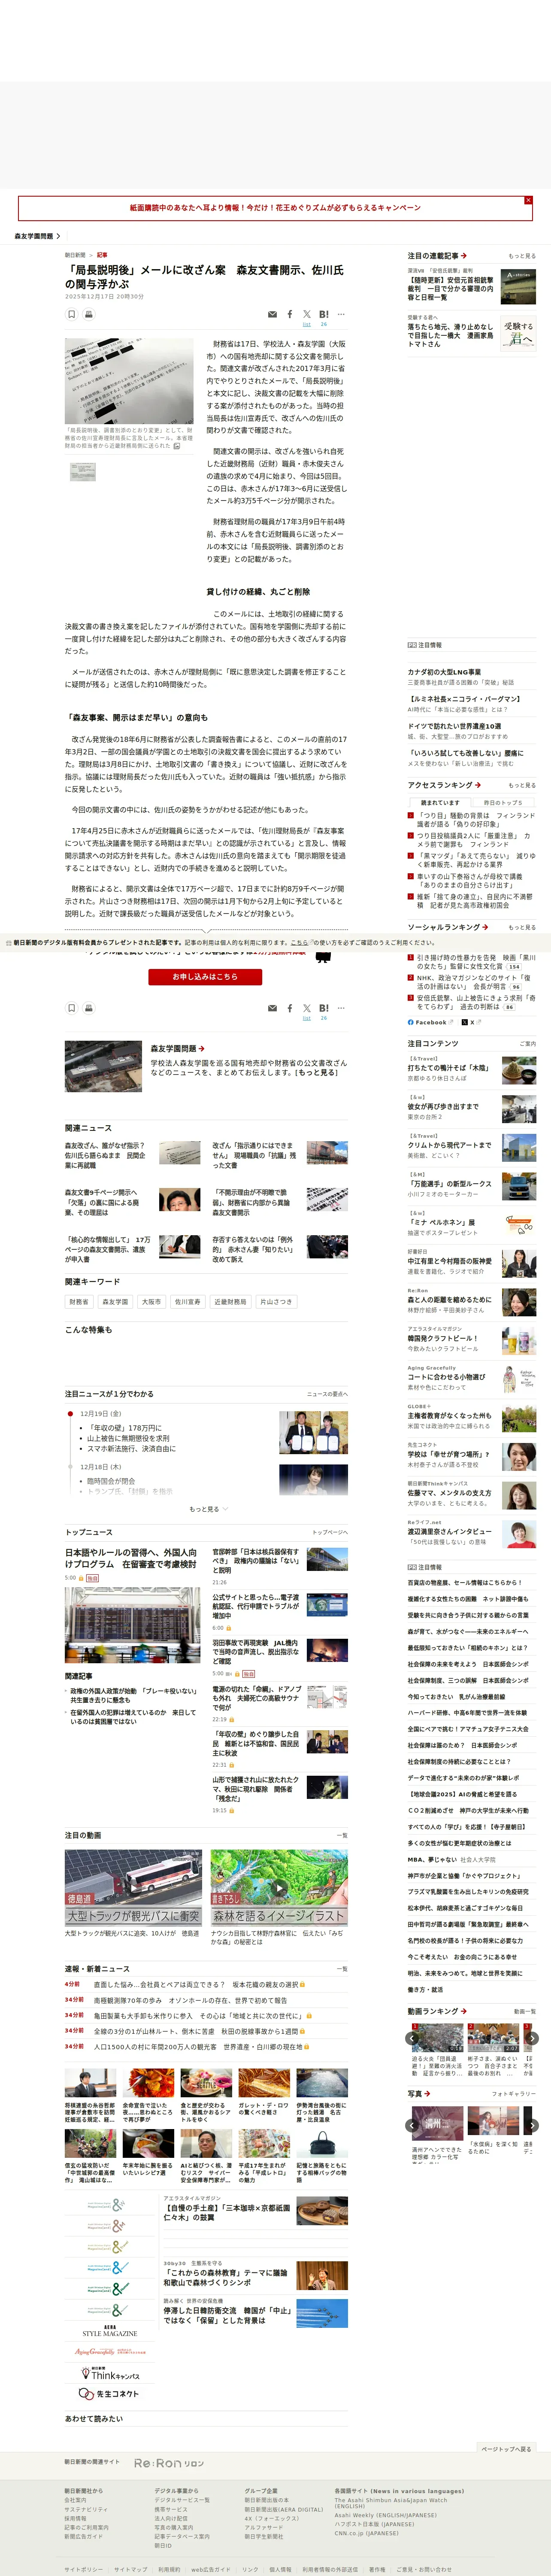
Task: Click 近畿財務局 keyword tag
Action: [x=230, y=1302]
